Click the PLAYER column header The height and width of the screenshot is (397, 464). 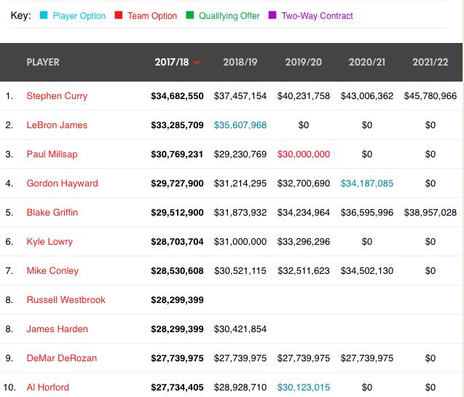point(43,62)
